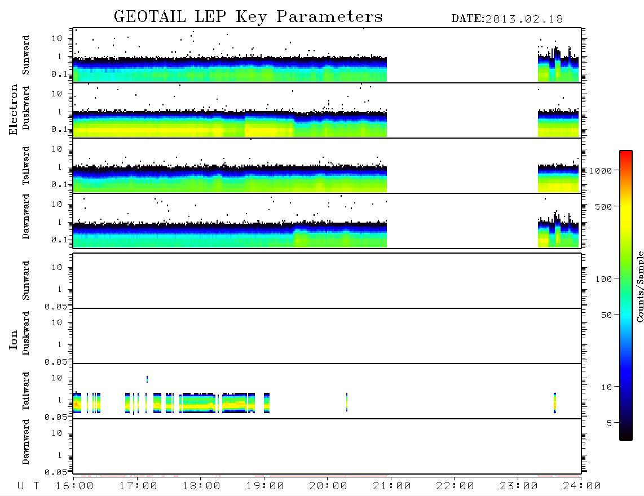Pick the black bottom of the color bar
Image resolution: width=644 pixels, height=496 pixels.
(x=626, y=435)
